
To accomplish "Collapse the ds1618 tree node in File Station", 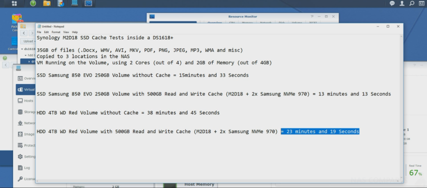I will tap(22, 49).
